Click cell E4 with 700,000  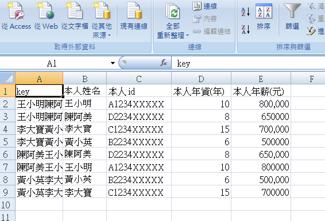(261, 129)
